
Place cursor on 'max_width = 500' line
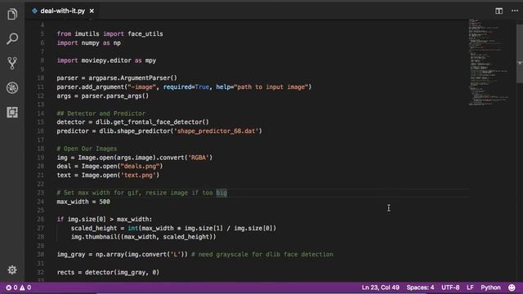point(83,202)
